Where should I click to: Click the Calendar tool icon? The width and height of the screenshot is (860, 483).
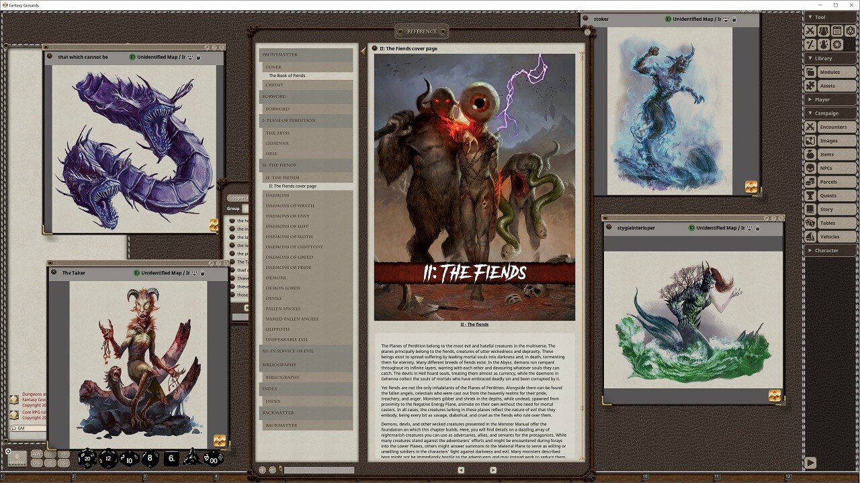pyautogui.click(x=837, y=31)
